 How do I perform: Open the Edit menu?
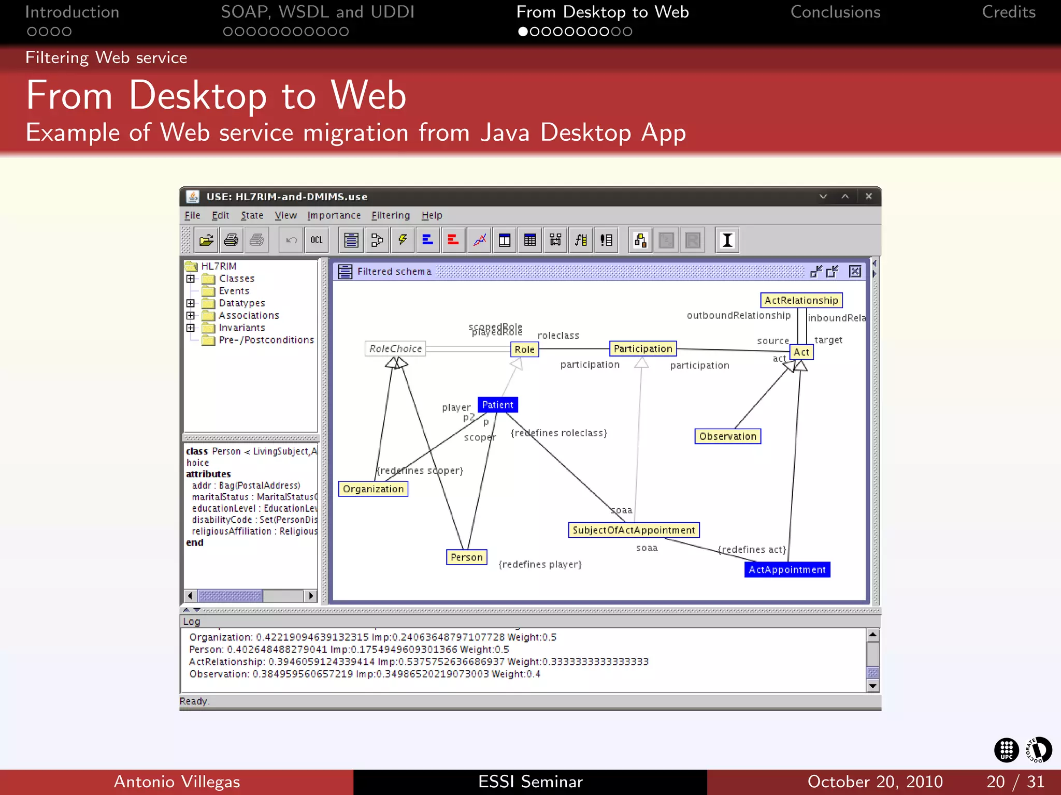[x=220, y=215]
